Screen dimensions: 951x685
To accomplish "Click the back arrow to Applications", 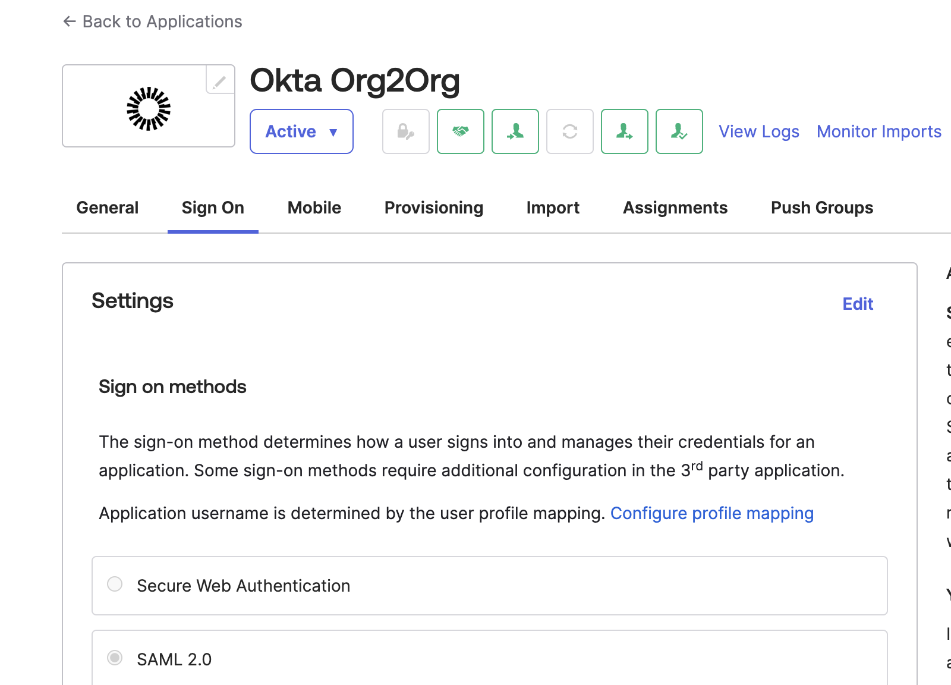I will pyautogui.click(x=70, y=21).
